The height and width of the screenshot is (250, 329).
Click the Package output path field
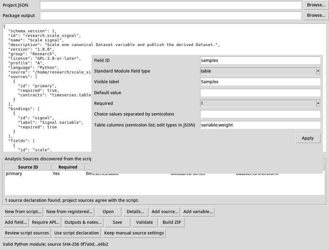tap(170, 16)
